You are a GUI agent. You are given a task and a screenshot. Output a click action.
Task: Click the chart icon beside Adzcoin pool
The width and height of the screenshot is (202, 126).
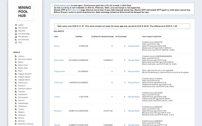coord(16,56)
